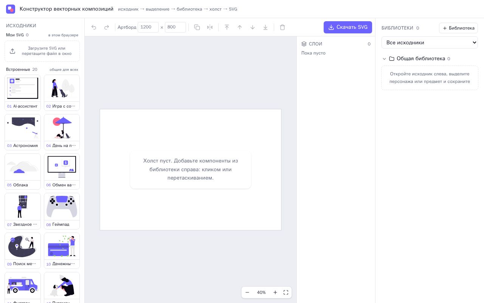The height and width of the screenshot is (303, 484).
Task: Click the 40% zoom level label
Action: pos(261,292)
